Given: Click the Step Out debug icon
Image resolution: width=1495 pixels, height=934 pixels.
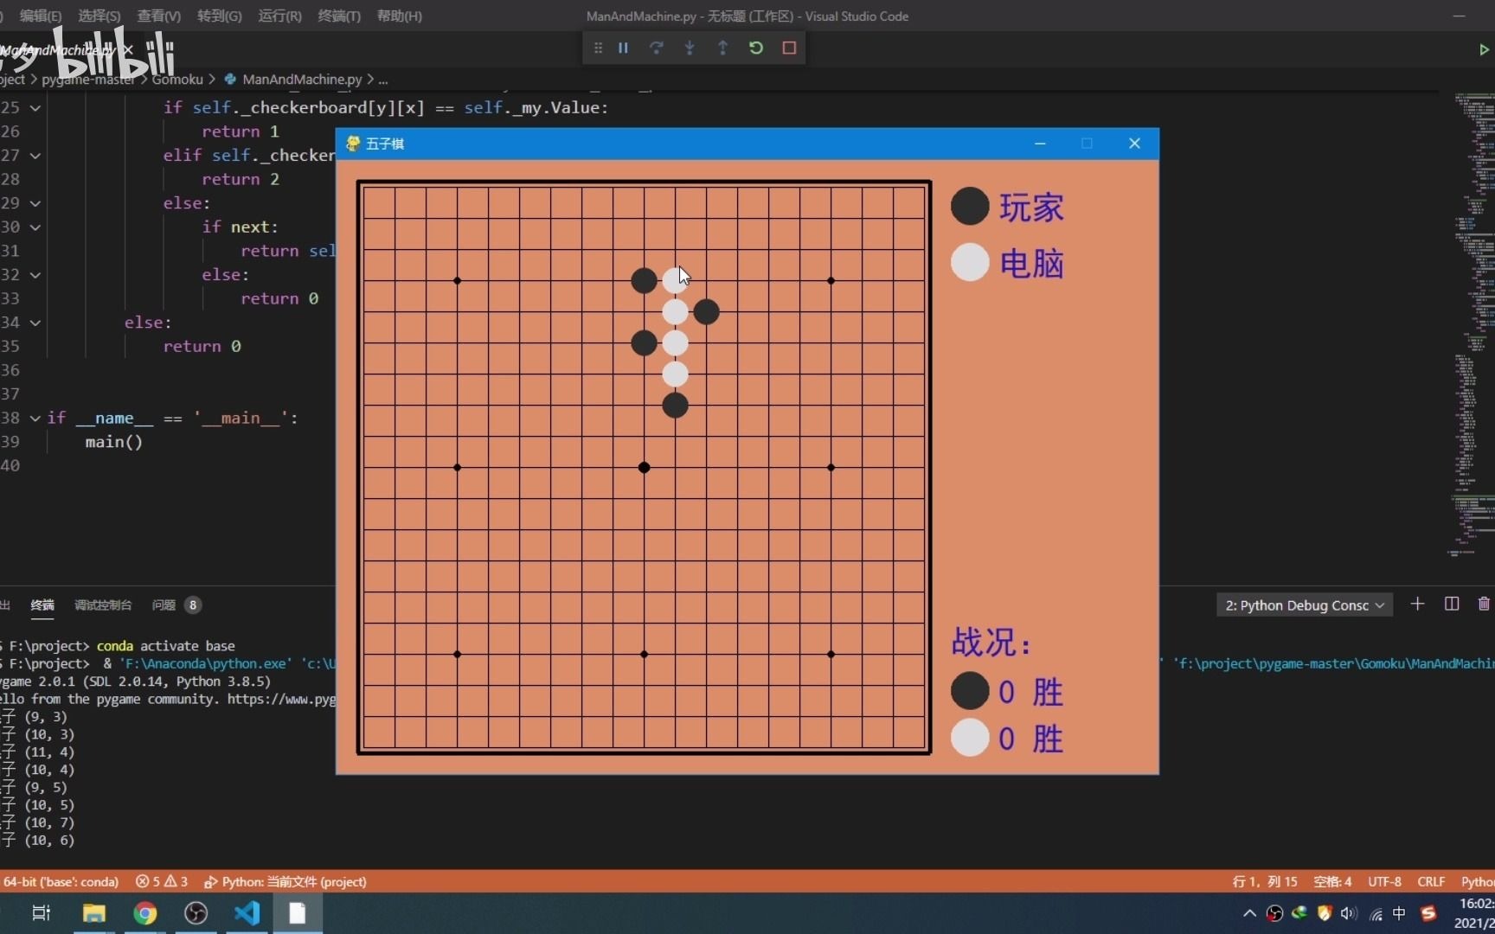Looking at the screenshot, I should pos(723,48).
